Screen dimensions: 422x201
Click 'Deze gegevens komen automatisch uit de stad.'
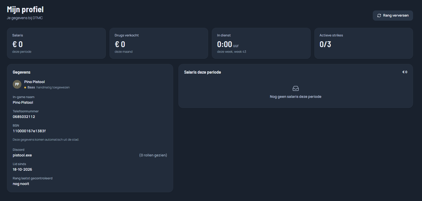(x=46, y=140)
